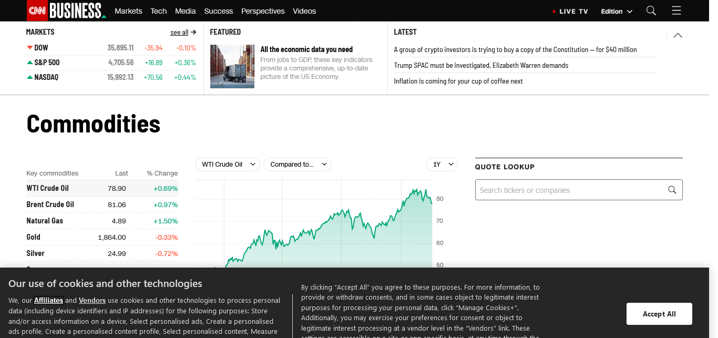Screen dimensions: 718x338
Task: Click the green NASDAQ up-arrow indicator
Action: point(30,77)
